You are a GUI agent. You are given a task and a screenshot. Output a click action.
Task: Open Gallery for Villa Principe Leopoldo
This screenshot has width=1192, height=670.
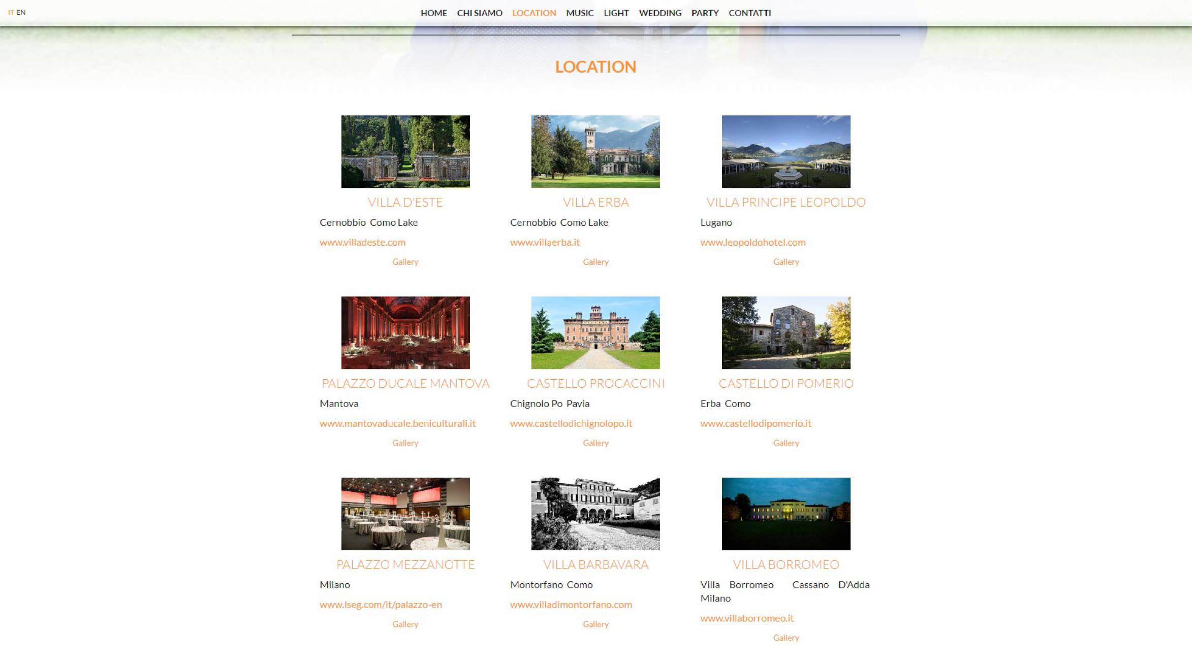click(786, 262)
